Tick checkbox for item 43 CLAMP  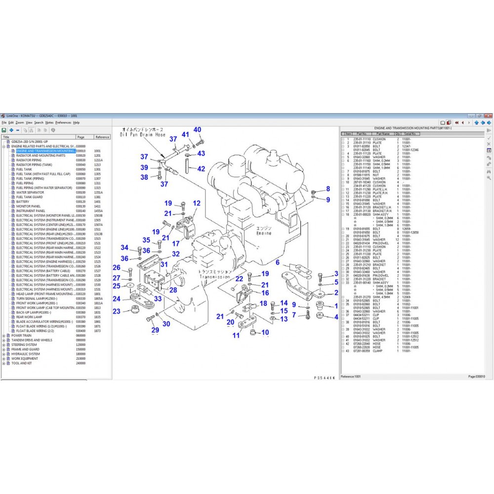coord(343,351)
